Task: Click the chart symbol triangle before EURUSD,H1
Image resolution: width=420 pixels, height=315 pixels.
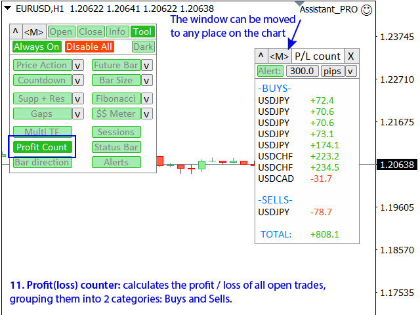Action: [7, 9]
